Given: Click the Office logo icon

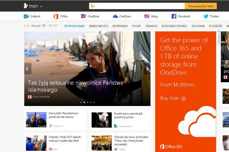Looking at the screenshot, I should pos(56,16).
